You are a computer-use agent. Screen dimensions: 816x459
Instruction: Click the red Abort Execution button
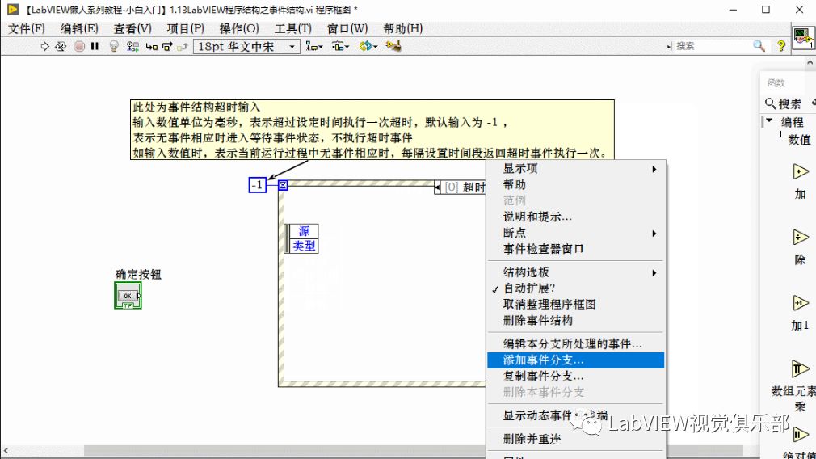(79, 47)
